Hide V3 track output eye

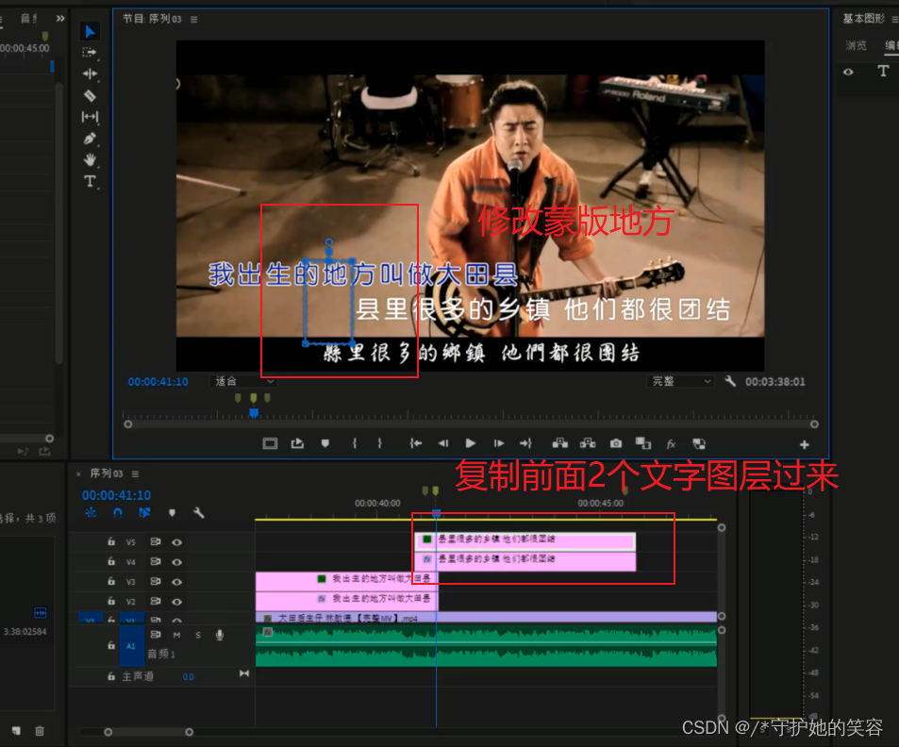coord(177,582)
